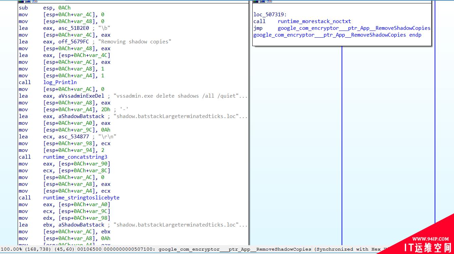Image resolution: width=454 pixels, height=254 pixels.
Task: Click 'mov [esp+0ACh+var_9C], 0Ah' instruction
Action: coord(65,130)
